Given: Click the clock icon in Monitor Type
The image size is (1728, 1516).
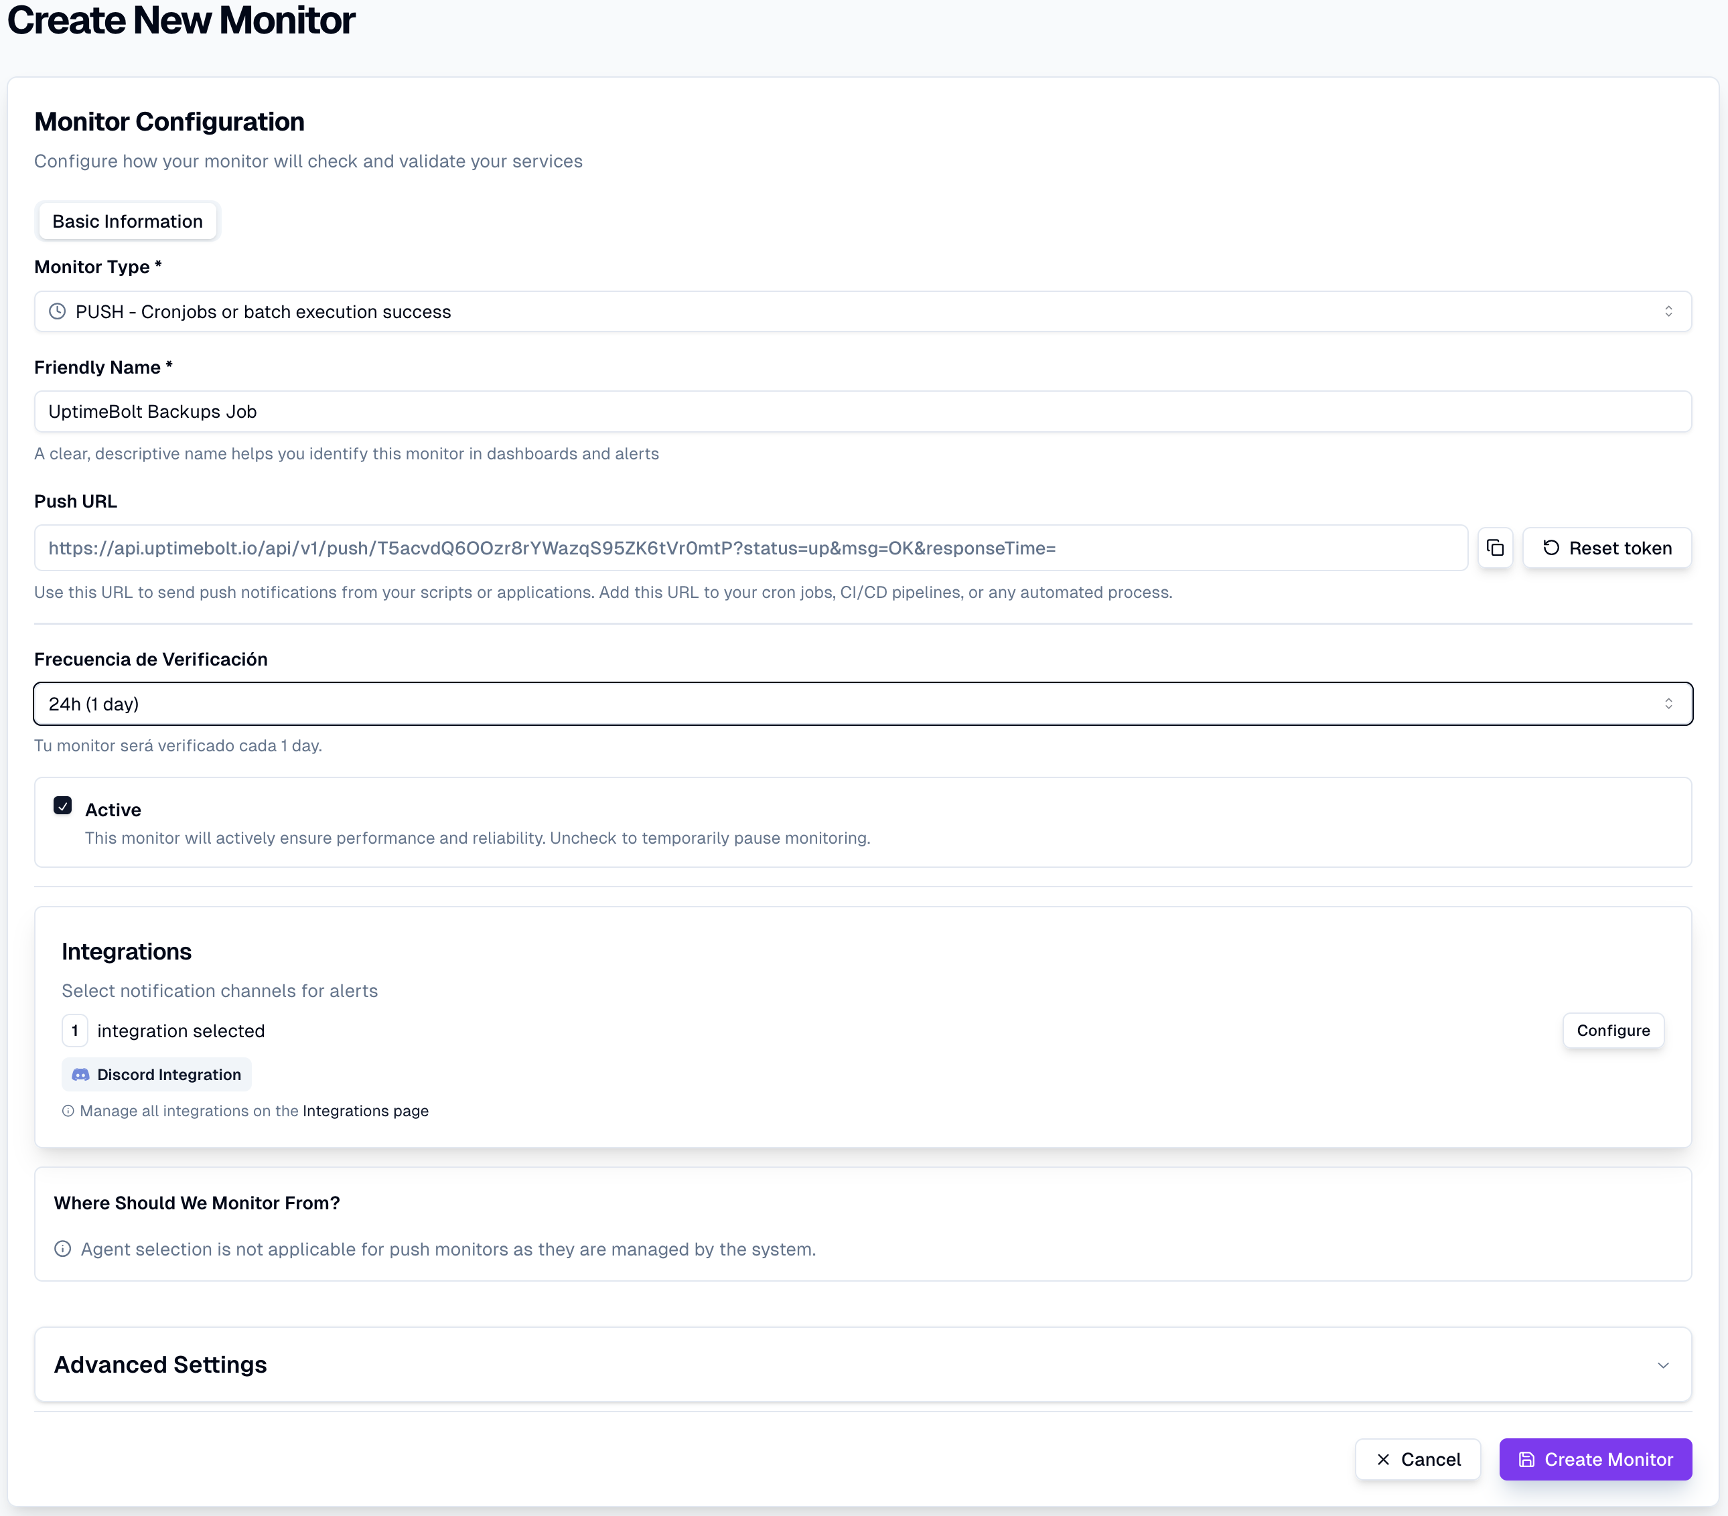Looking at the screenshot, I should point(58,311).
